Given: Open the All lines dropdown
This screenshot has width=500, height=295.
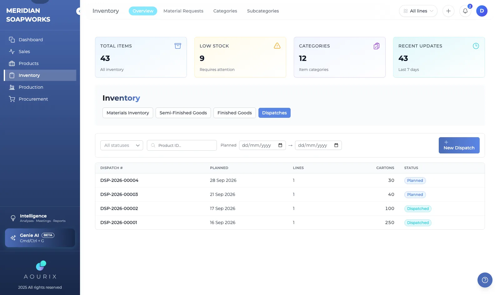Looking at the screenshot, I should pyautogui.click(x=418, y=11).
